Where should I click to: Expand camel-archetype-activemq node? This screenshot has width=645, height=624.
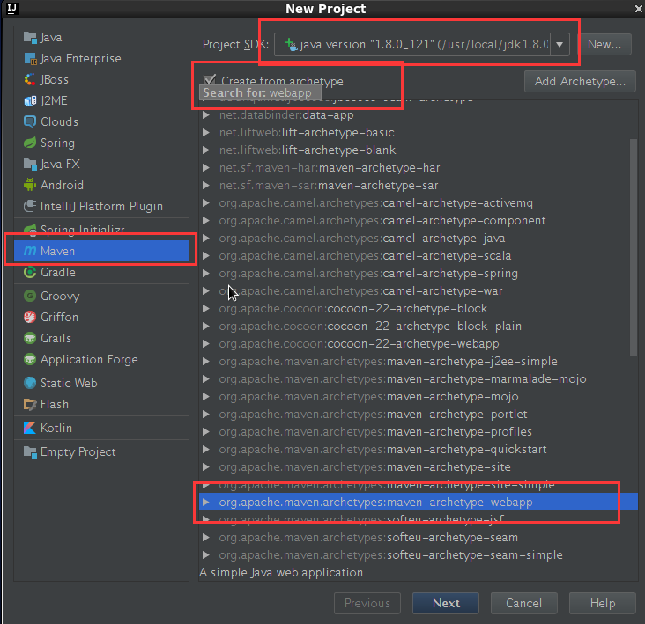[206, 203]
